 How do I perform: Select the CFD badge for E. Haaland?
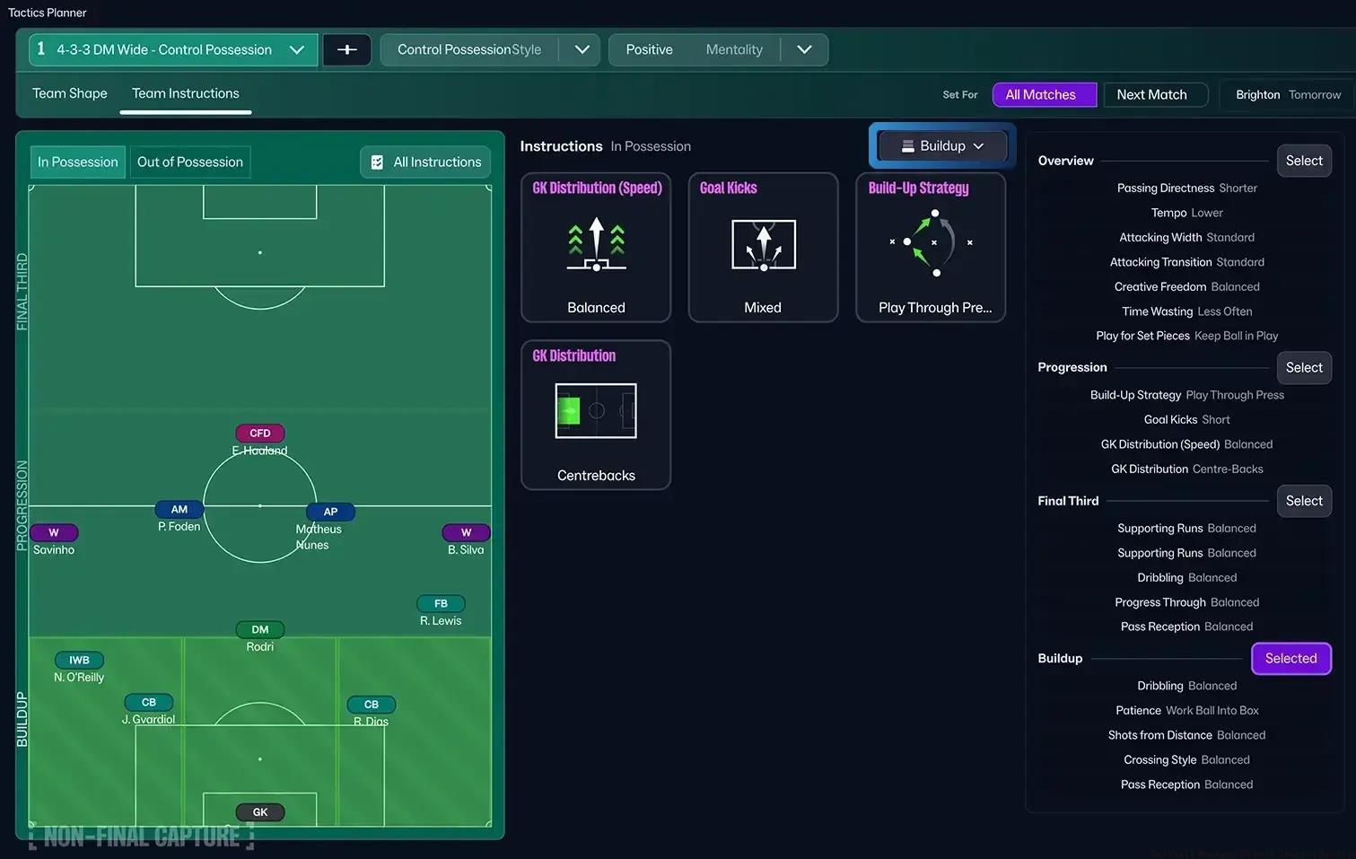(x=260, y=433)
